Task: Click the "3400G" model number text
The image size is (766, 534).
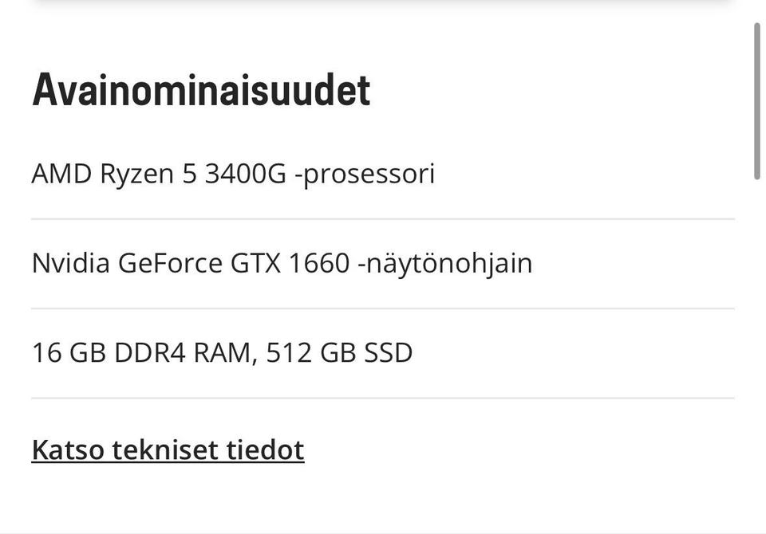Action: point(245,174)
